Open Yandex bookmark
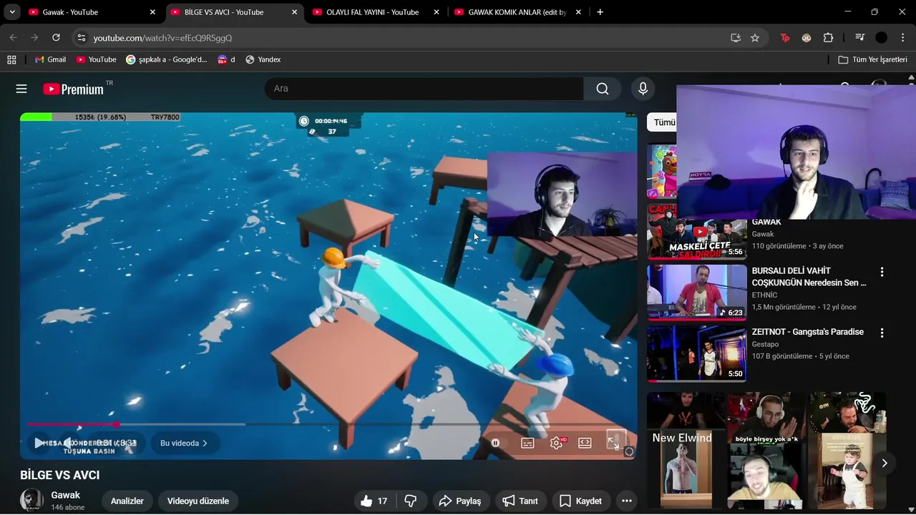916x515 pixels. (263, 59)
